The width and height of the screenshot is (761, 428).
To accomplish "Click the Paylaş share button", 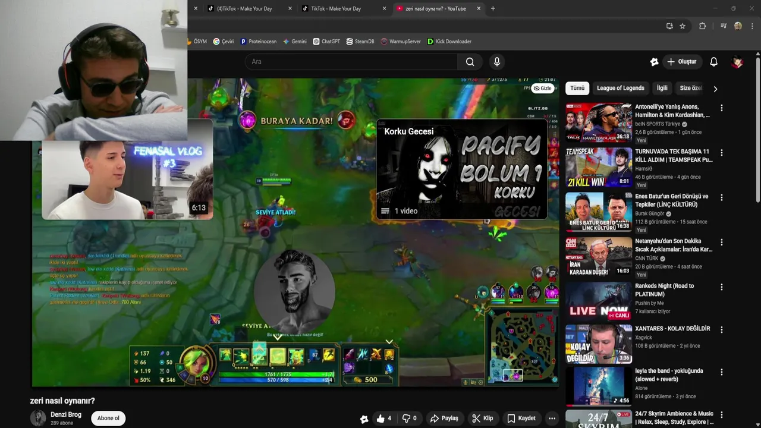I will [444, 418].
